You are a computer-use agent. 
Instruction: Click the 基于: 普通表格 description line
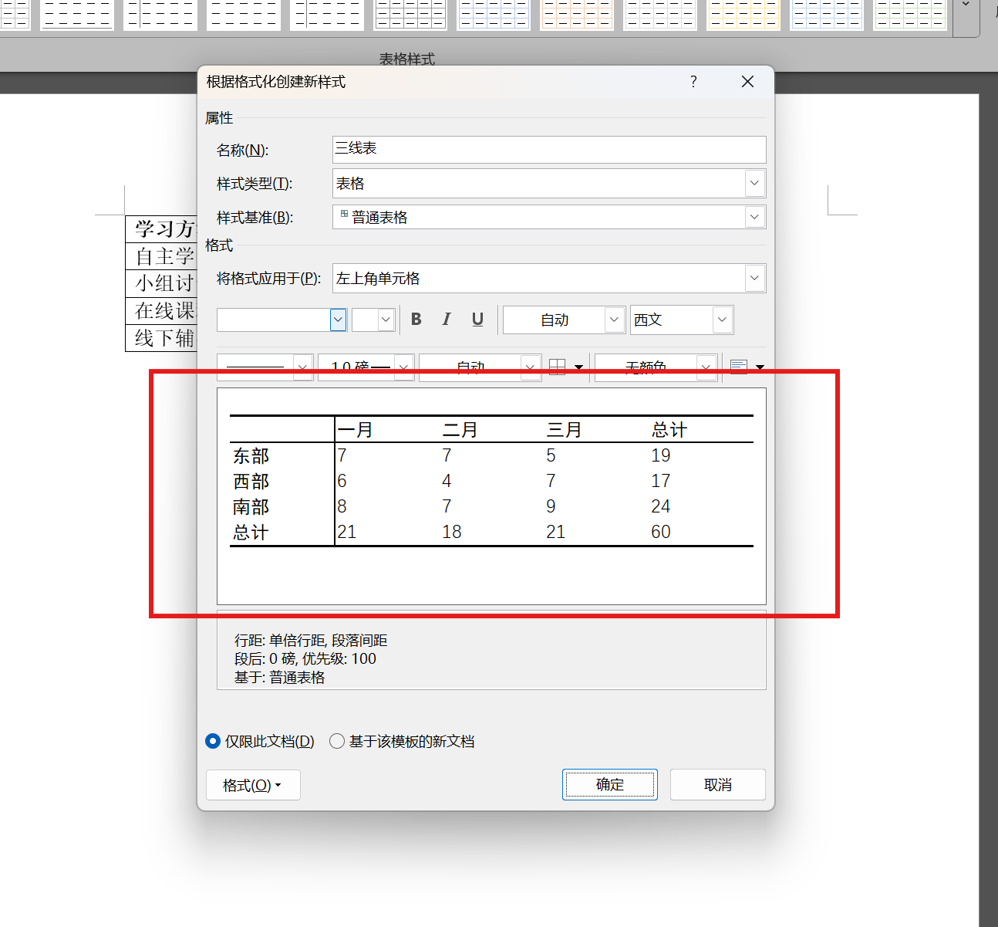[x=280, y=678]
